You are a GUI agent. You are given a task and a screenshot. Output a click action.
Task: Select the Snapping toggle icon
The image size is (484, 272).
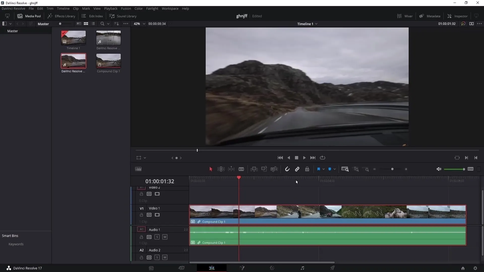(287, 169)
